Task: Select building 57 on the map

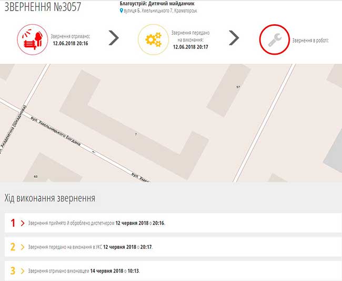Action: 238,87
